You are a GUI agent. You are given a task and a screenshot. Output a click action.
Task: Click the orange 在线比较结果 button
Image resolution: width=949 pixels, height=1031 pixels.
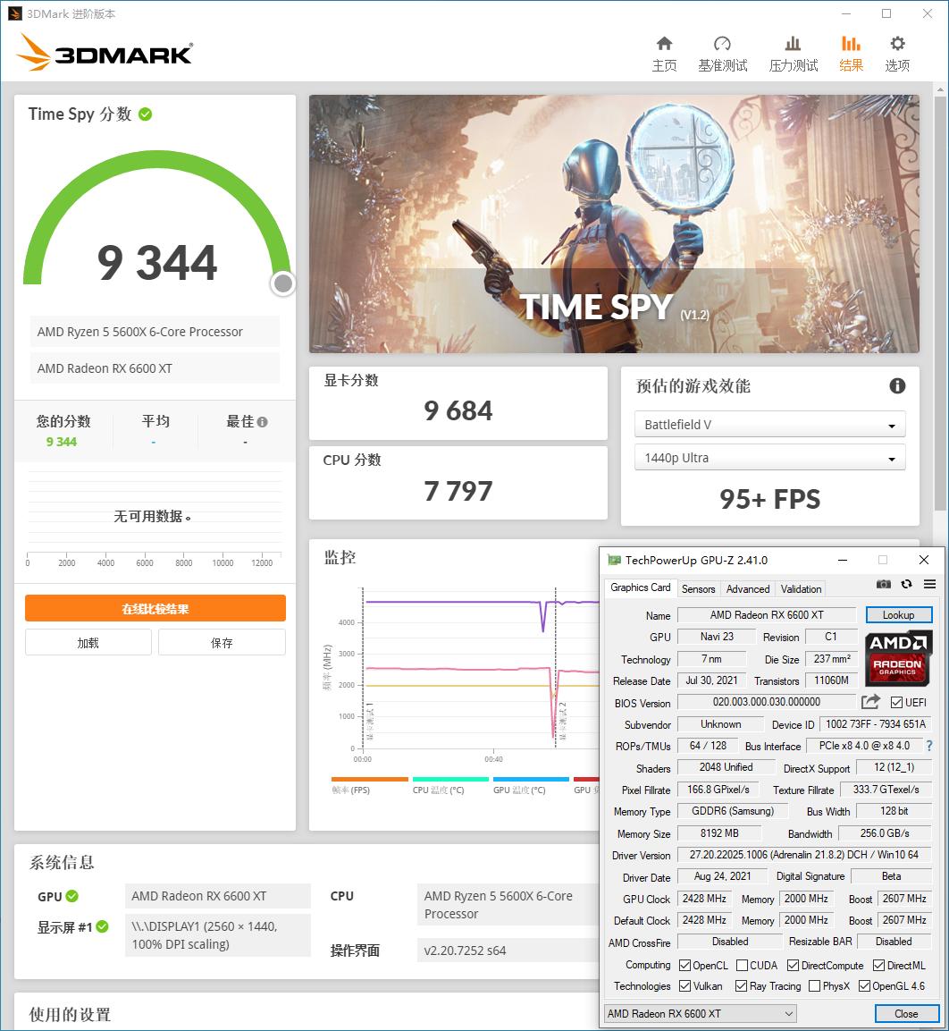(155, 608)
